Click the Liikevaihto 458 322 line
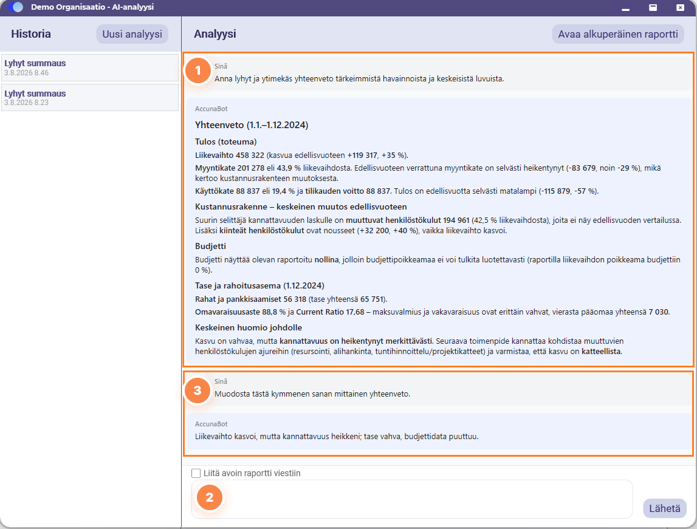Screen dimensions: 697x529 tap(302, 155)
